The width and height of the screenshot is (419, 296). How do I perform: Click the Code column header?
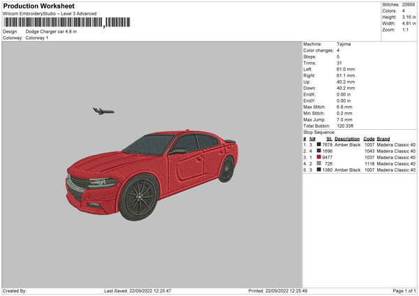(369, 139)
